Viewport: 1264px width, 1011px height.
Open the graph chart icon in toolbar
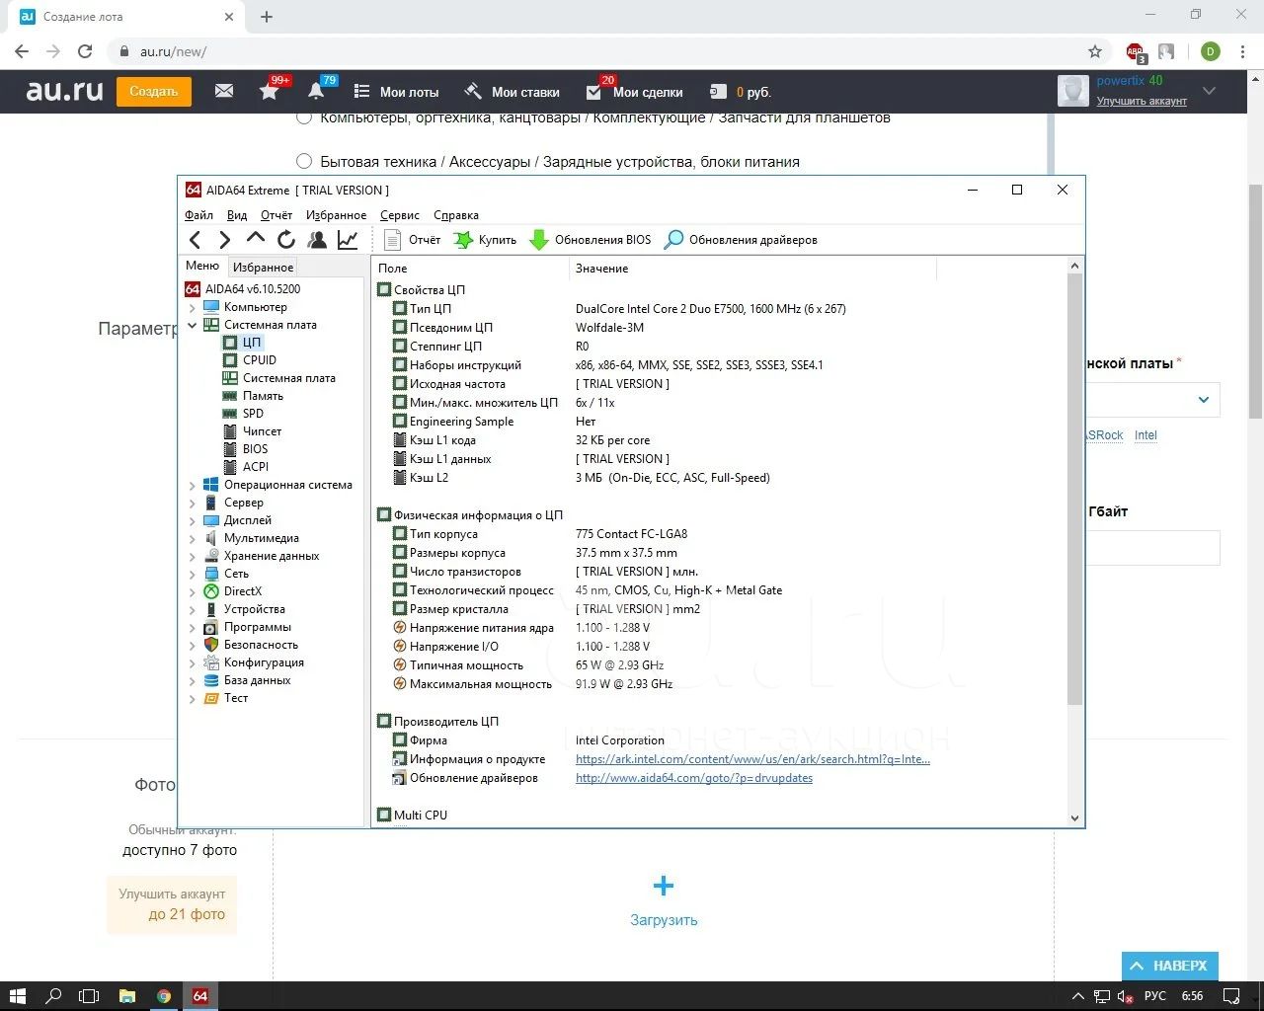(348, 239)
